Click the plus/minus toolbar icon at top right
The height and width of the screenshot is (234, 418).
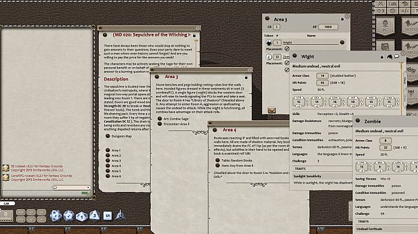pyautogui.click(x=405, y=11)
